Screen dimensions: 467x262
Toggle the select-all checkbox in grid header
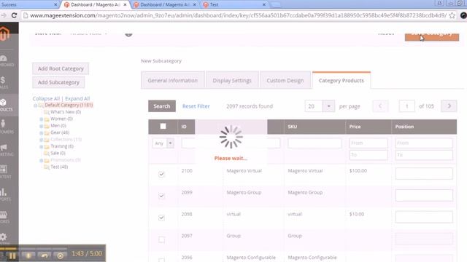point(163,126)
